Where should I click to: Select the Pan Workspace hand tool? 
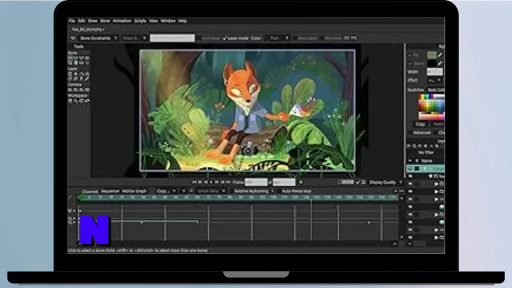coord(70,101)
